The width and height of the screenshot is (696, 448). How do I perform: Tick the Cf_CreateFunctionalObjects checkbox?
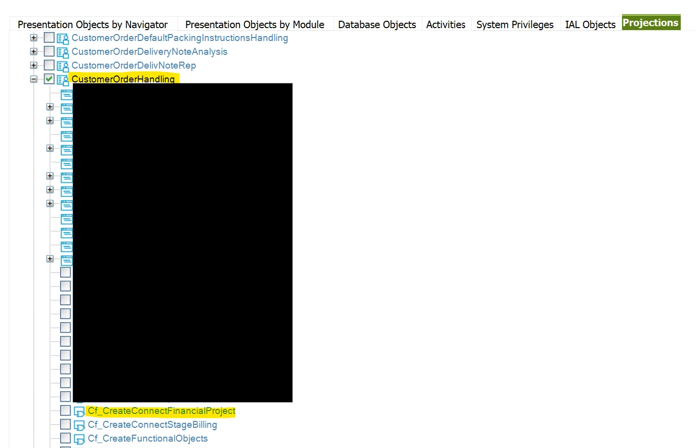pyautogui.click(x=66, y=438)
